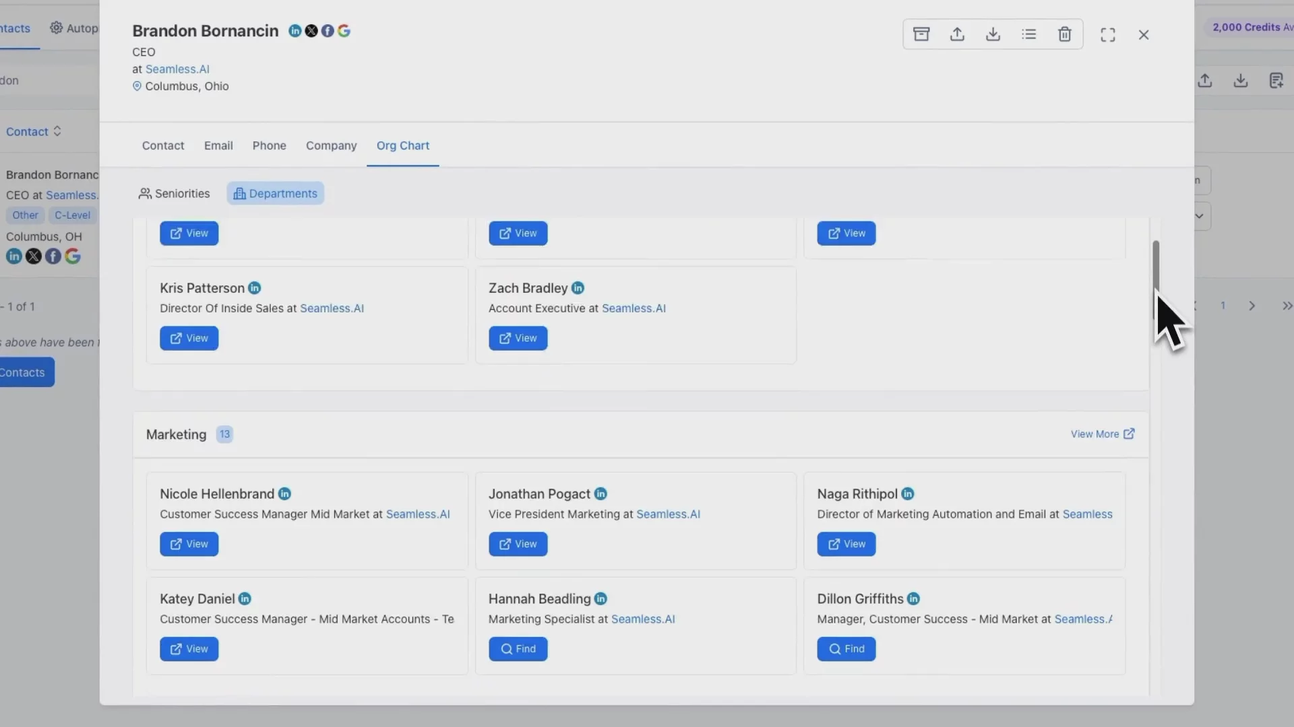Click Find button for Hannah Beadling

pos(518,649)
